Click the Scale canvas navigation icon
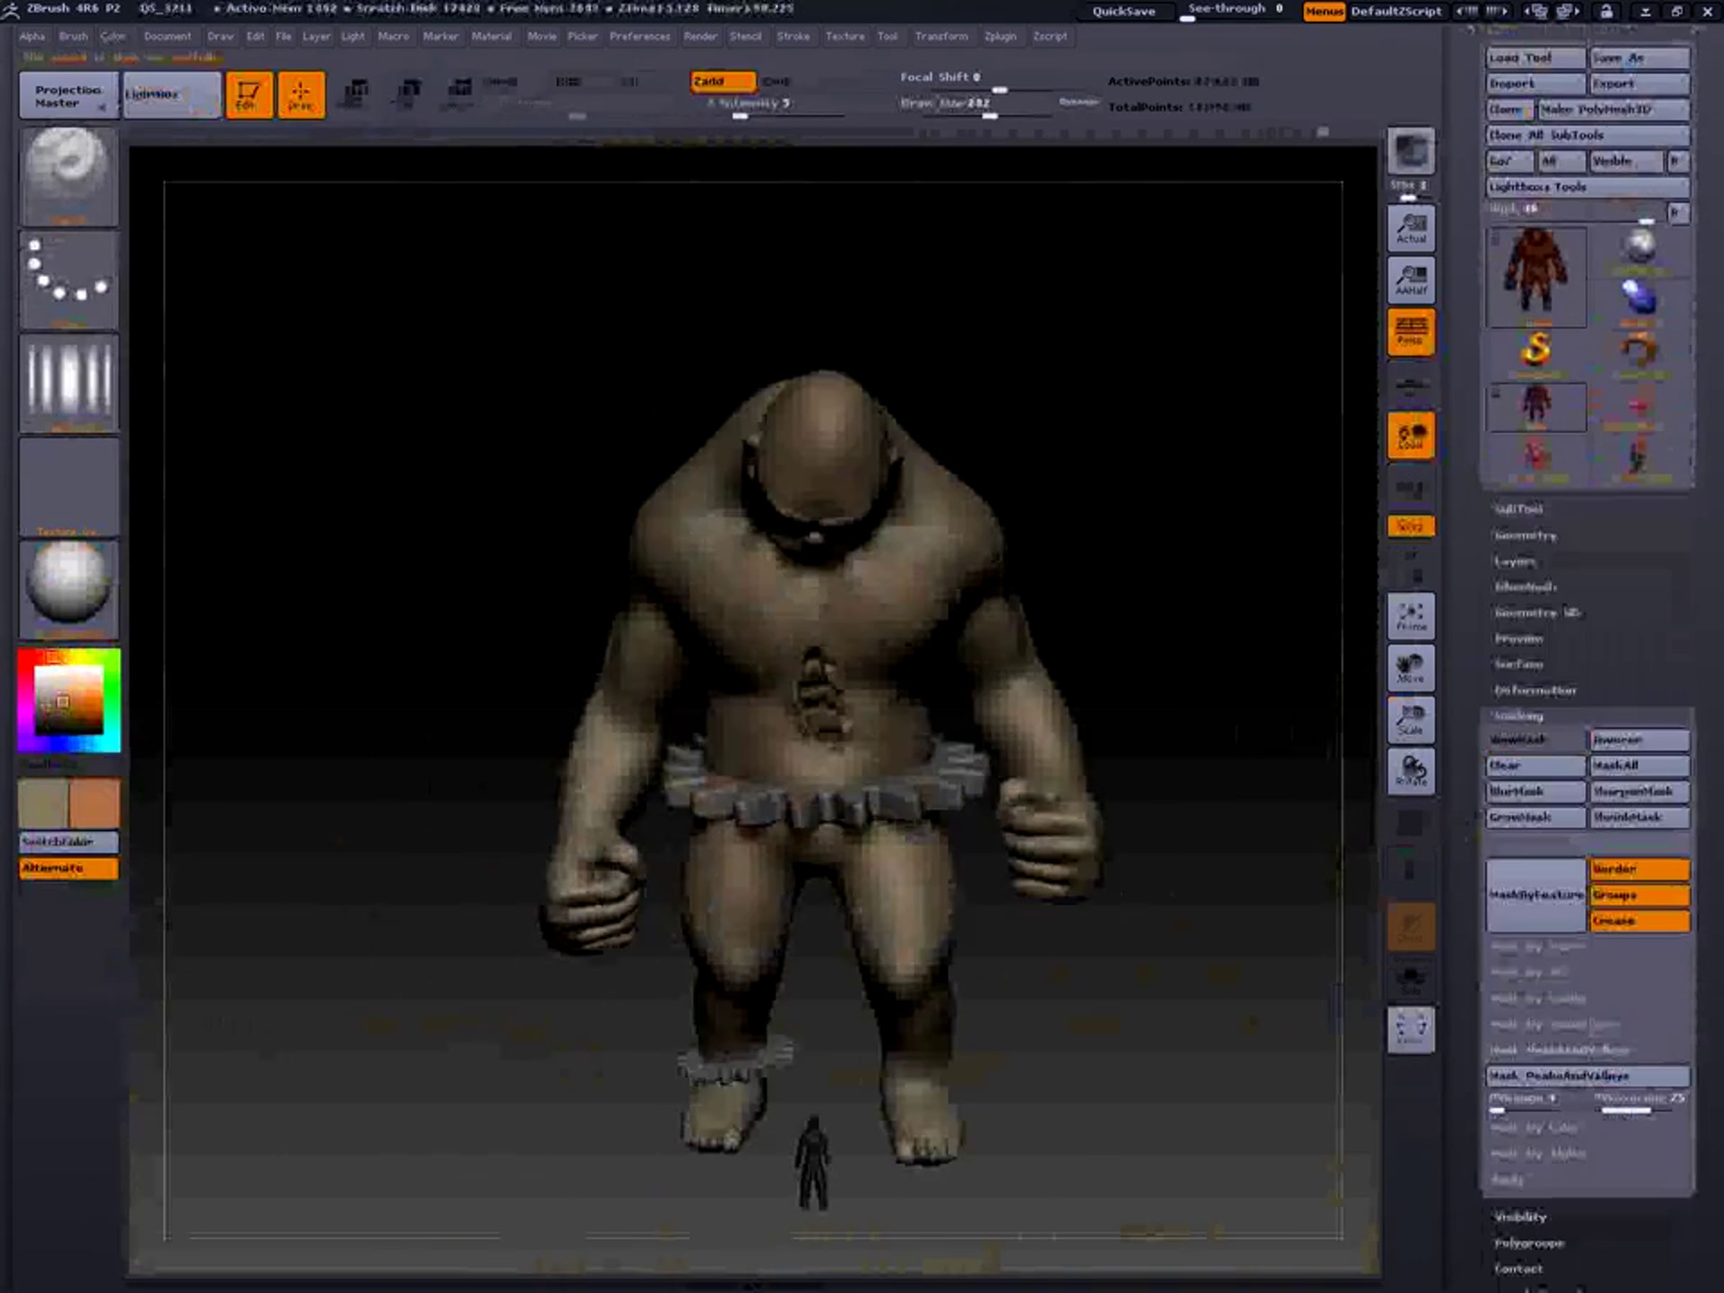The width and height of the screenshot is (1724, 1293). click(x=1411, y=719)
